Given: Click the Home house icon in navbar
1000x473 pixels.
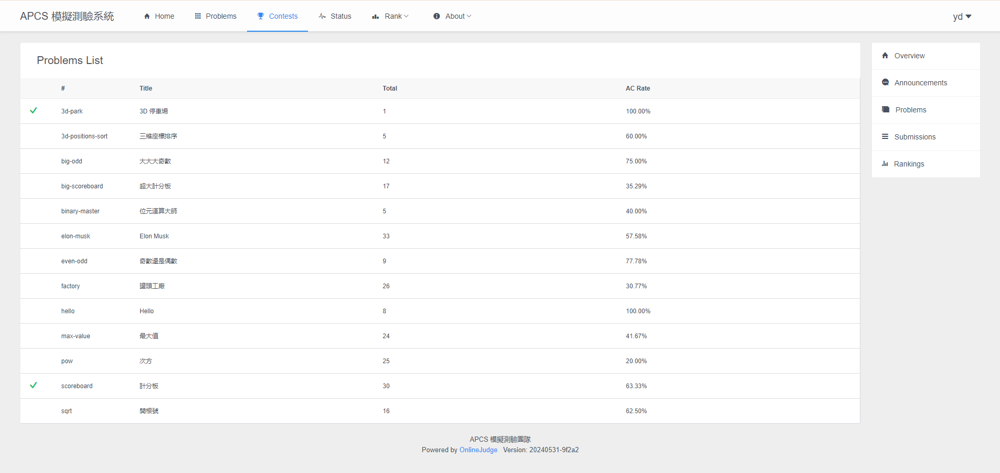Looking at the screenshot, I should pos(147,16).
